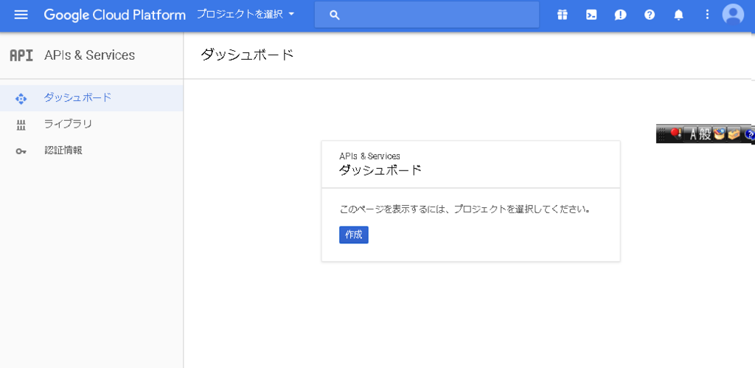This screenshot has width=755, height=368.
Task: Focus the top search input field
Action: pos(427,15)
